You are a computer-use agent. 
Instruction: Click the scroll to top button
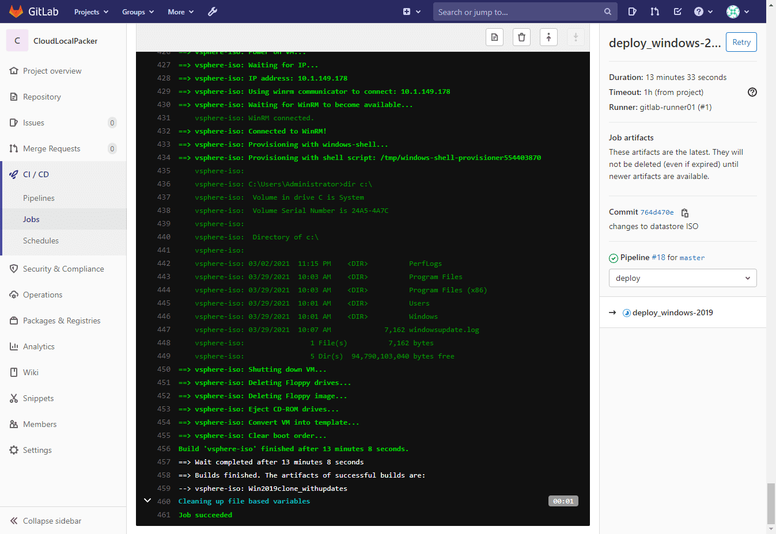(548, 37)
